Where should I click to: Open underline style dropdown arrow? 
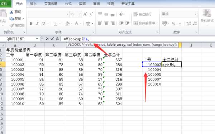[x=48, y=24]
